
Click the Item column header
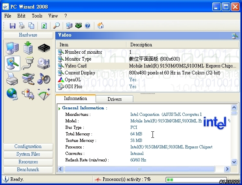92,45
